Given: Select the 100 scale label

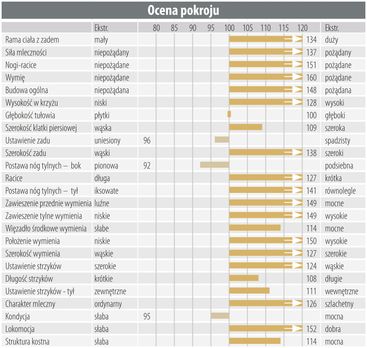Looking at the screenshot, I should pos(229,28).
